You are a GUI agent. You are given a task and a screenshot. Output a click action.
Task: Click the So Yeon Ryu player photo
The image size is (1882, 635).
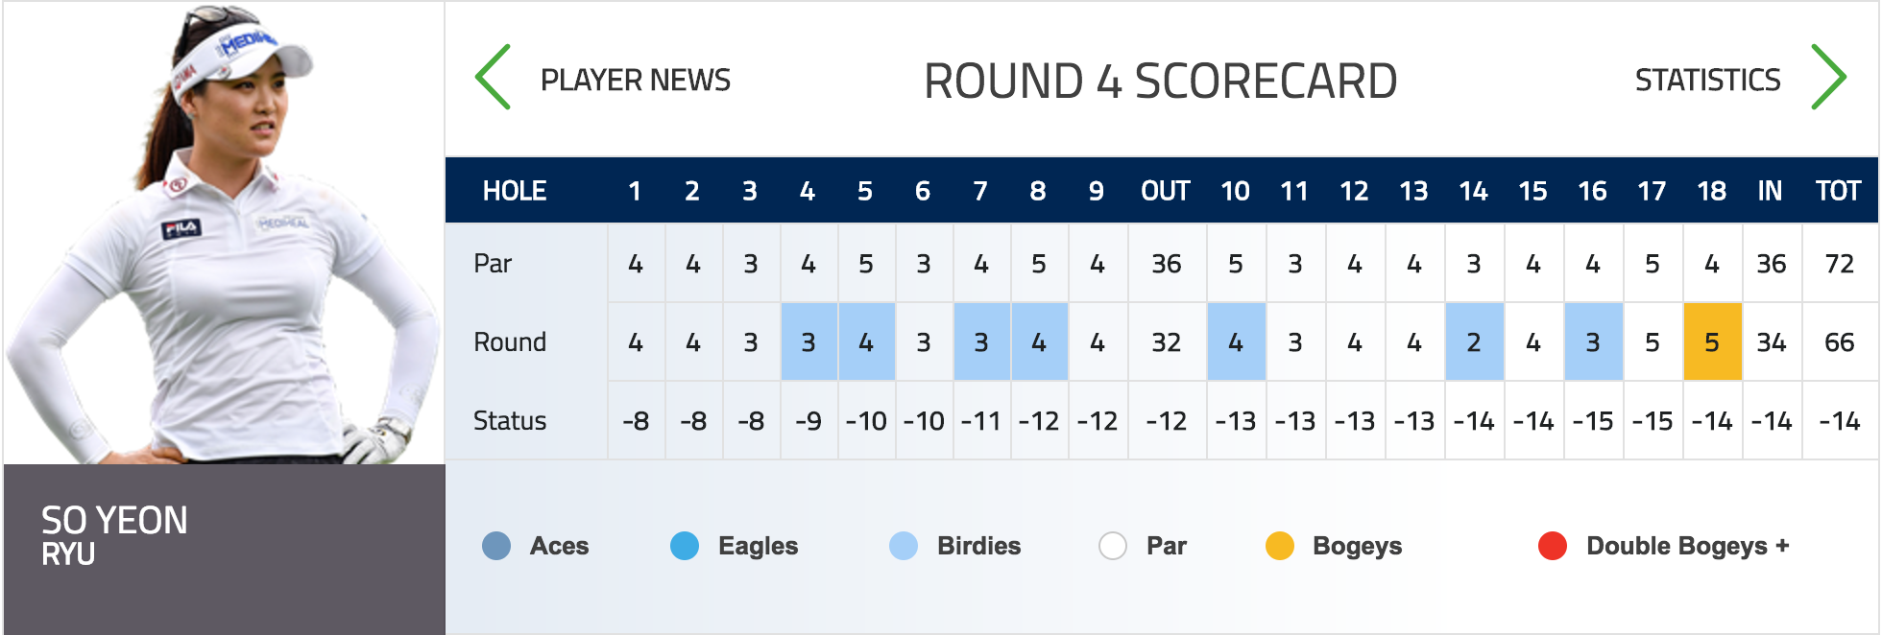pos(224,234)
